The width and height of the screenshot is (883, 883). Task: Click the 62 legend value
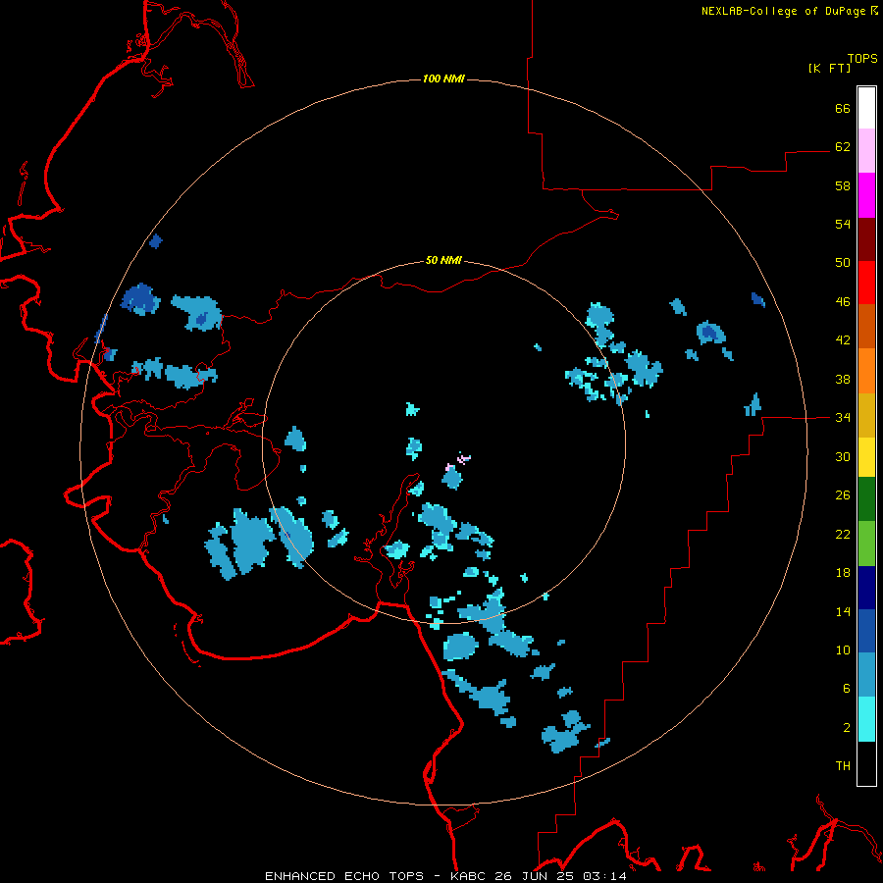coord(843,147)
